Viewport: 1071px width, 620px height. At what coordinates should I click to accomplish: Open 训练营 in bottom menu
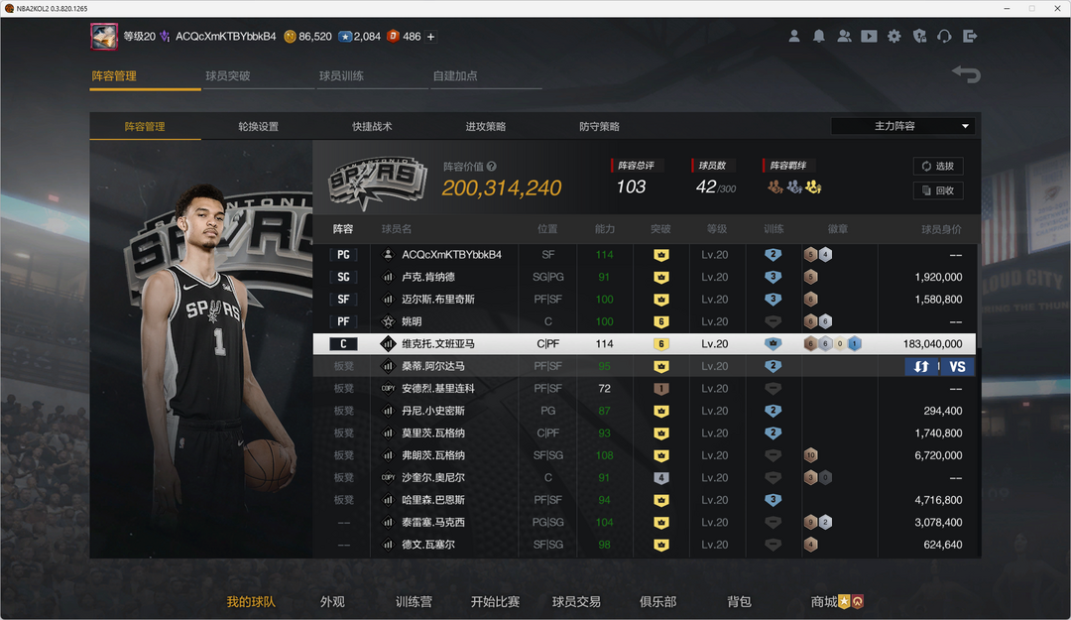[414, 601]
